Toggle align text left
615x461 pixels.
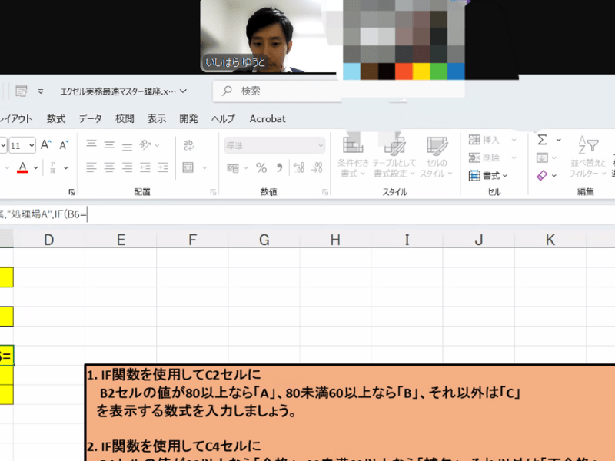pos(91,167)
